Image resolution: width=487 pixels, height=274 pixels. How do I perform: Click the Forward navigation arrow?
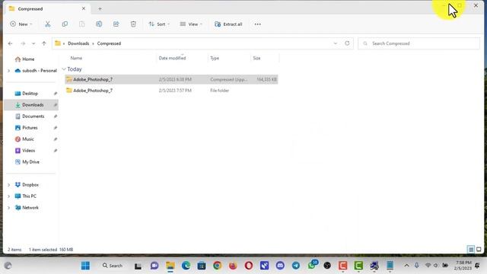23,43
